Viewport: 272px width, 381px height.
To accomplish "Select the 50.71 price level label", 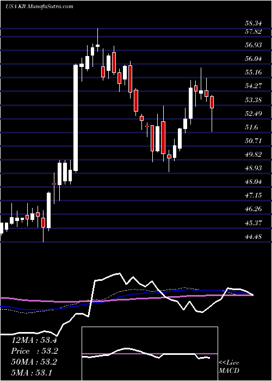I will click(x=253, y=140).
